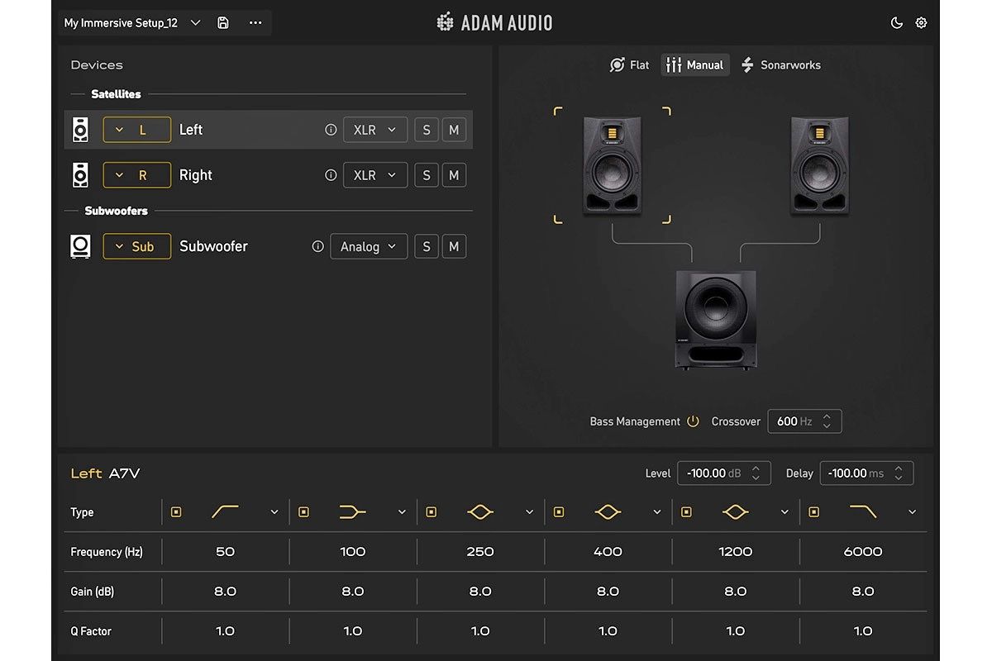Screen dimensions: 992x661
Task: Select the right A7V speaker image
Action: 819,166
